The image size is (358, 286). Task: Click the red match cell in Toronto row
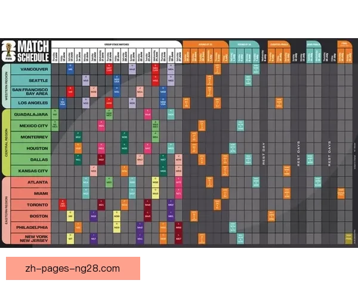point(63,205)
